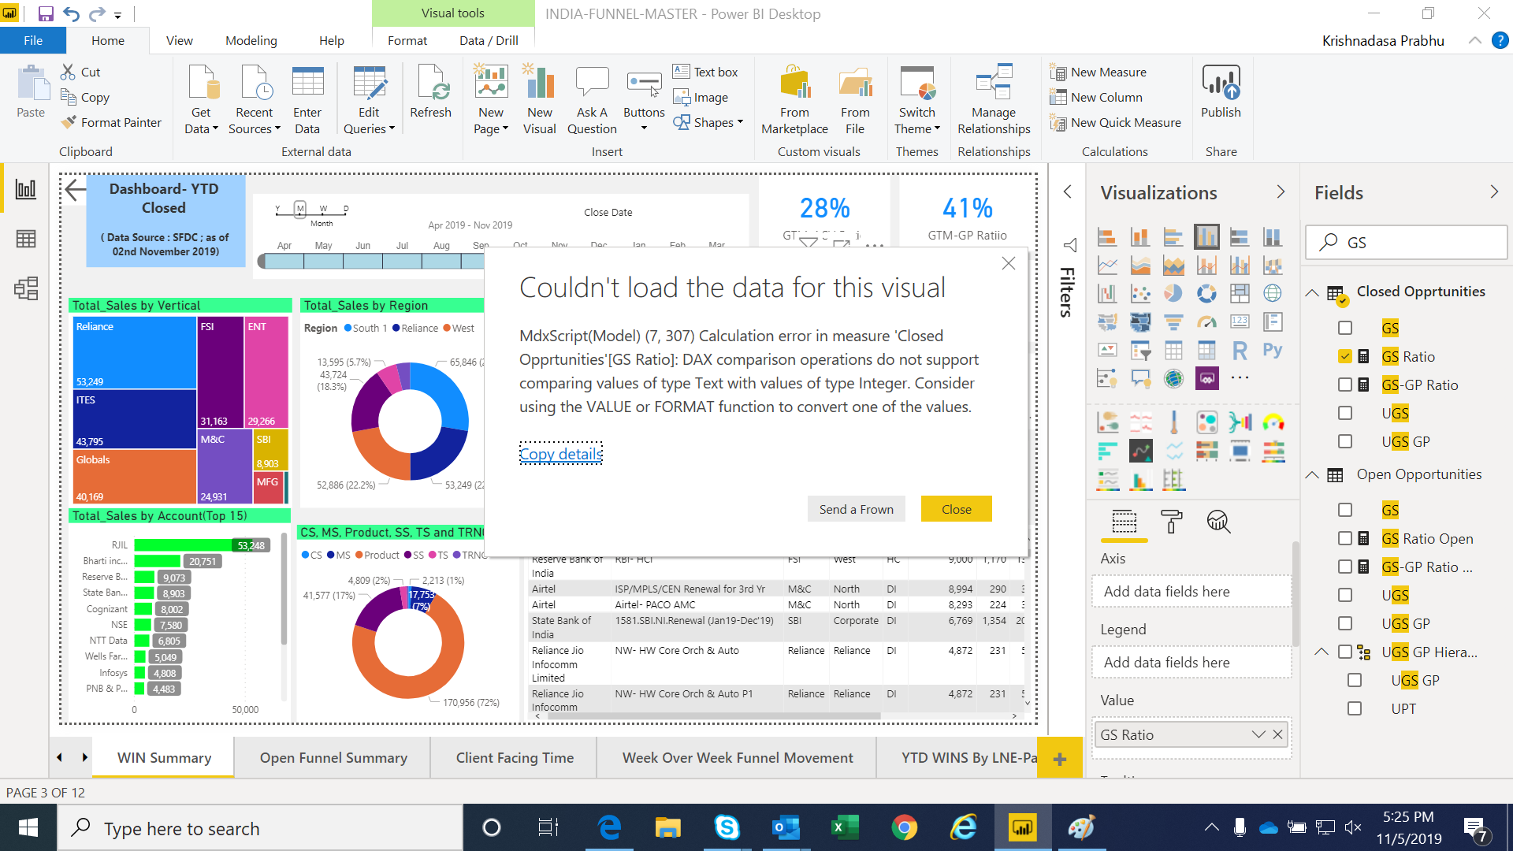Click the yellow Close button

pyautogui.click(x=956, y=509)
